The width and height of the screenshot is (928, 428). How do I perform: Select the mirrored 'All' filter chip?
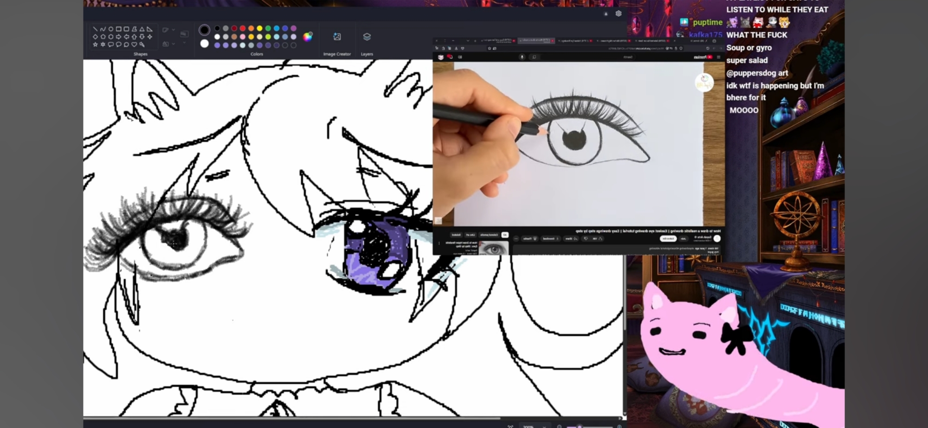[505, 235]
